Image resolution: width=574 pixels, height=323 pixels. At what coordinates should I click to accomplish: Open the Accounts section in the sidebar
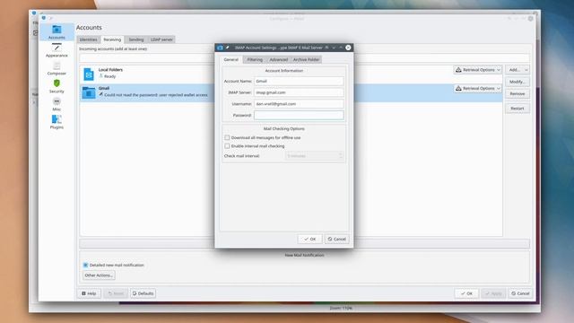pyautogui.click(x=57, y=32)
